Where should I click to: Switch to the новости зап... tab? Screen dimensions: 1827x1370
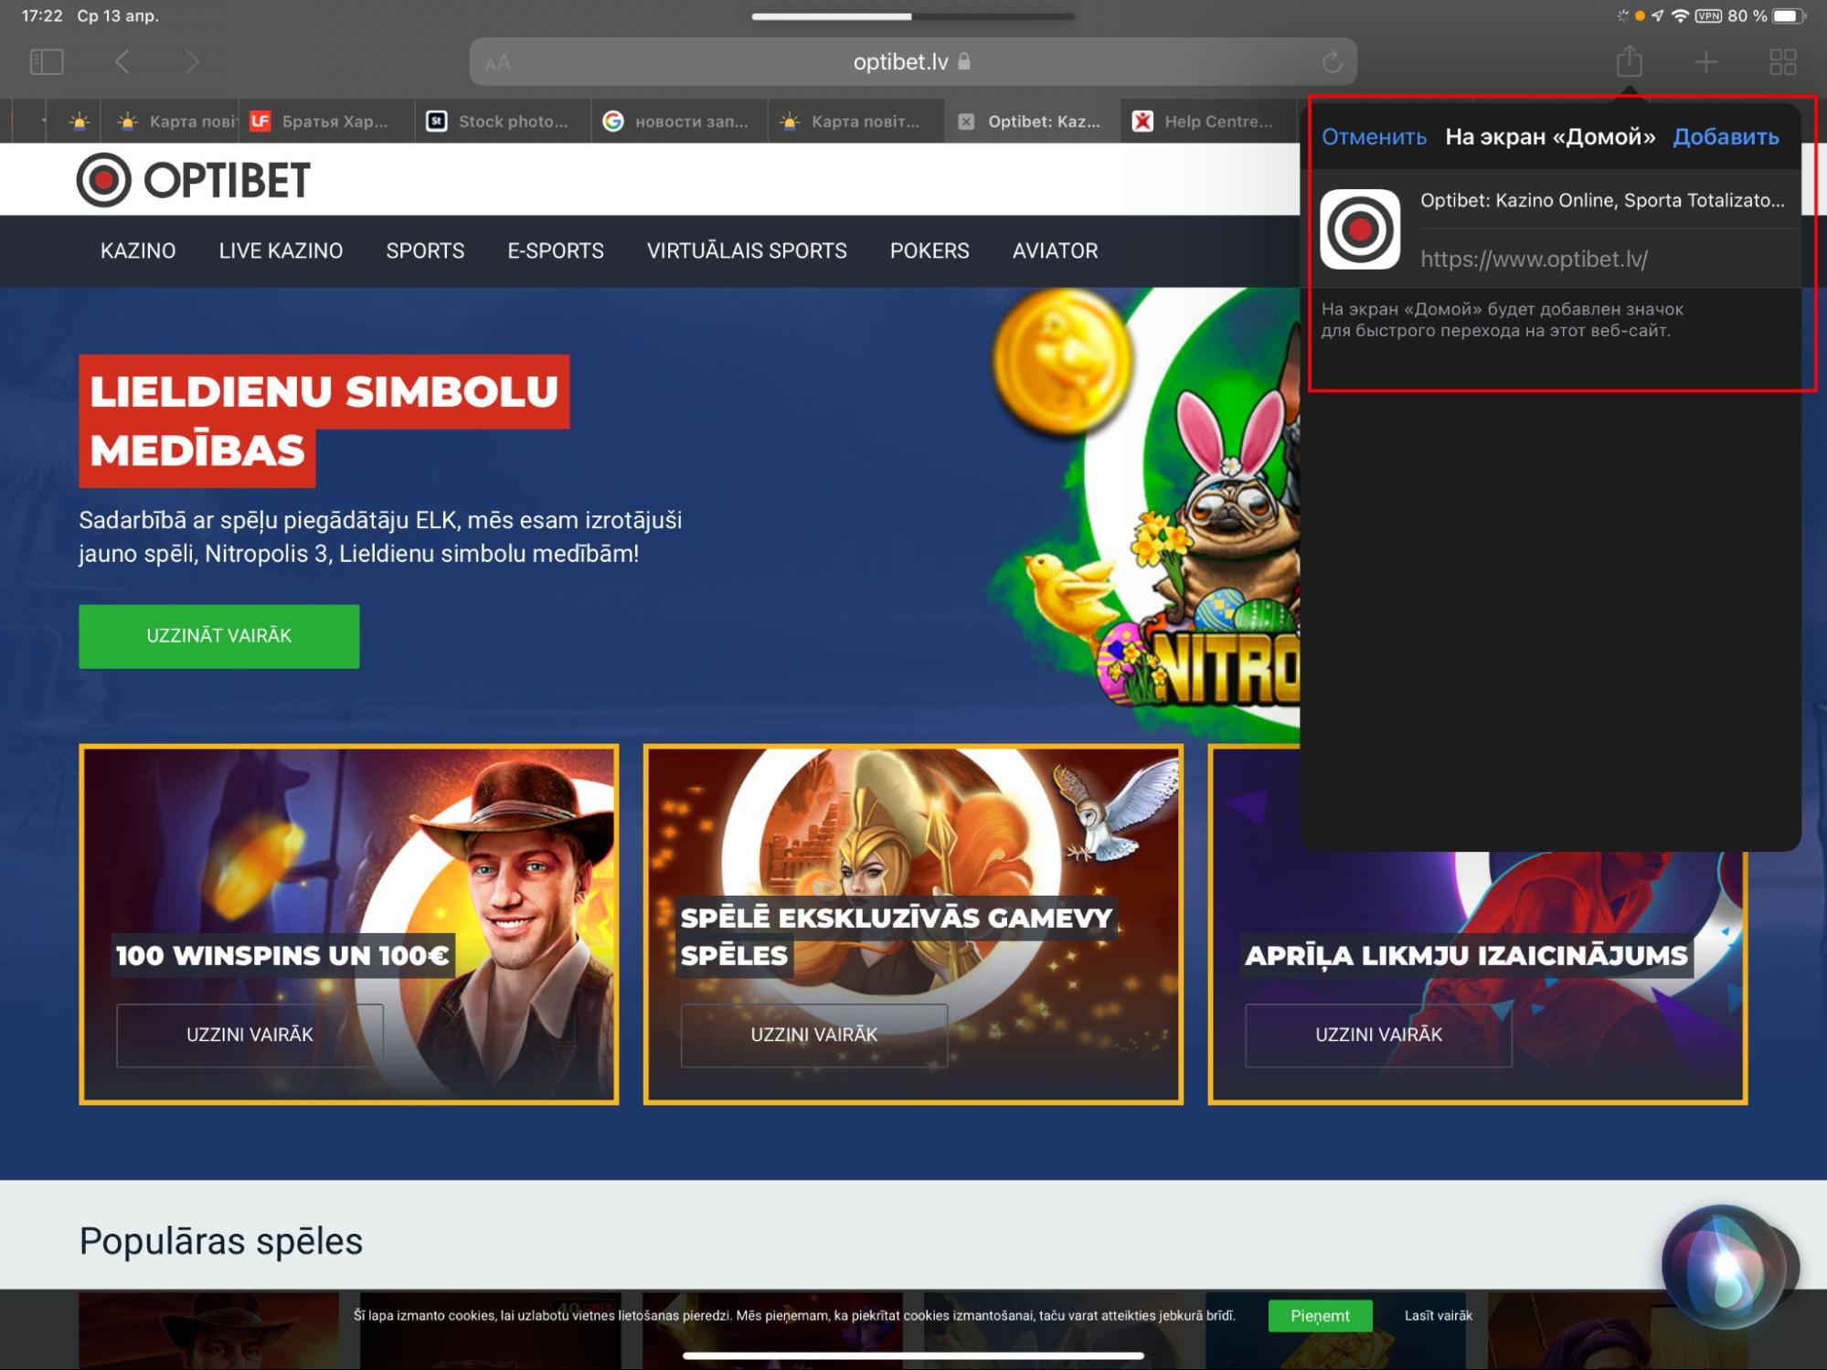point(679,122)
